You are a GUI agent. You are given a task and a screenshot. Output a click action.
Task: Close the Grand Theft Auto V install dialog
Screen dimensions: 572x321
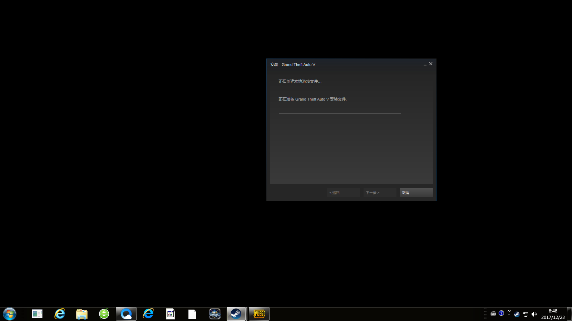[431, 64]
